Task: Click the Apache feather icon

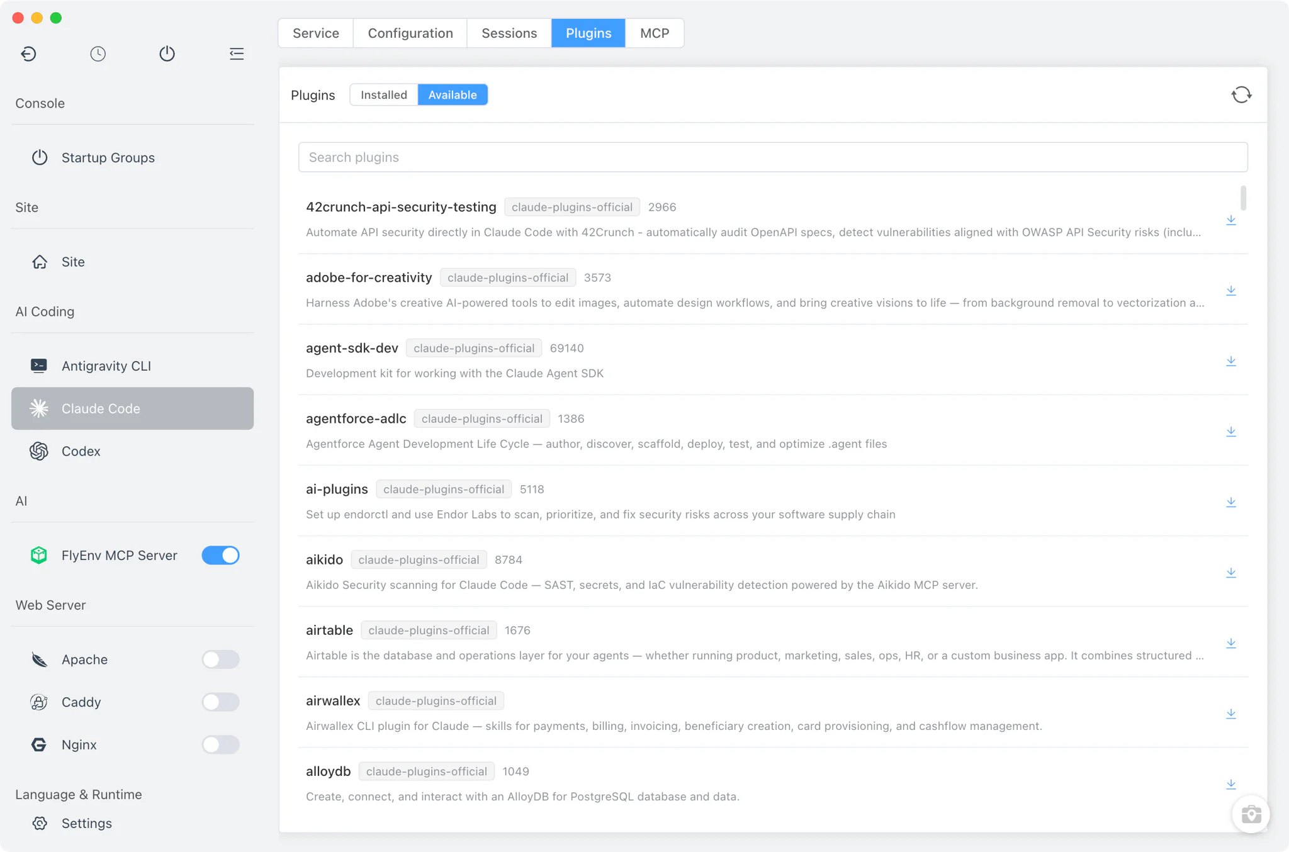Action: [x=39, y=659]
